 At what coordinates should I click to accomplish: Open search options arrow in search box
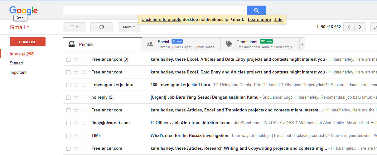pyautogui.click(x=244, y=10)
